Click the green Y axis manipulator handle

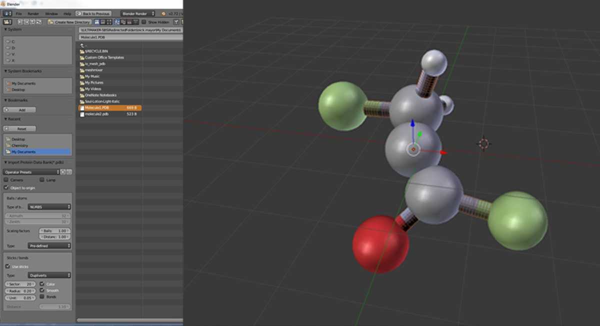(x=420, y=134)
